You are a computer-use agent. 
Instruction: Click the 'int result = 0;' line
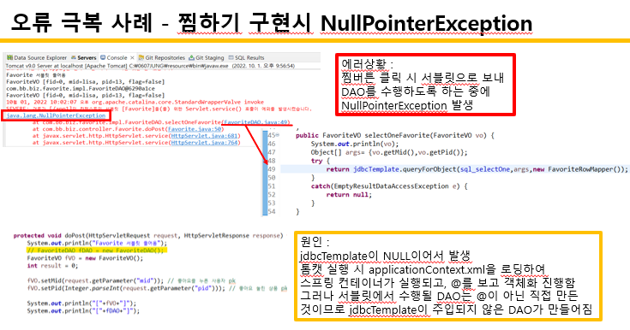tap(52, 265)
